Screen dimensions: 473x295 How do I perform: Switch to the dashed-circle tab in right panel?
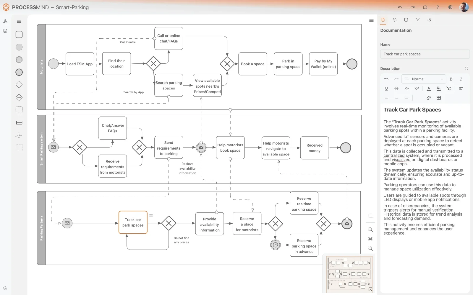(x=429, y=20)
